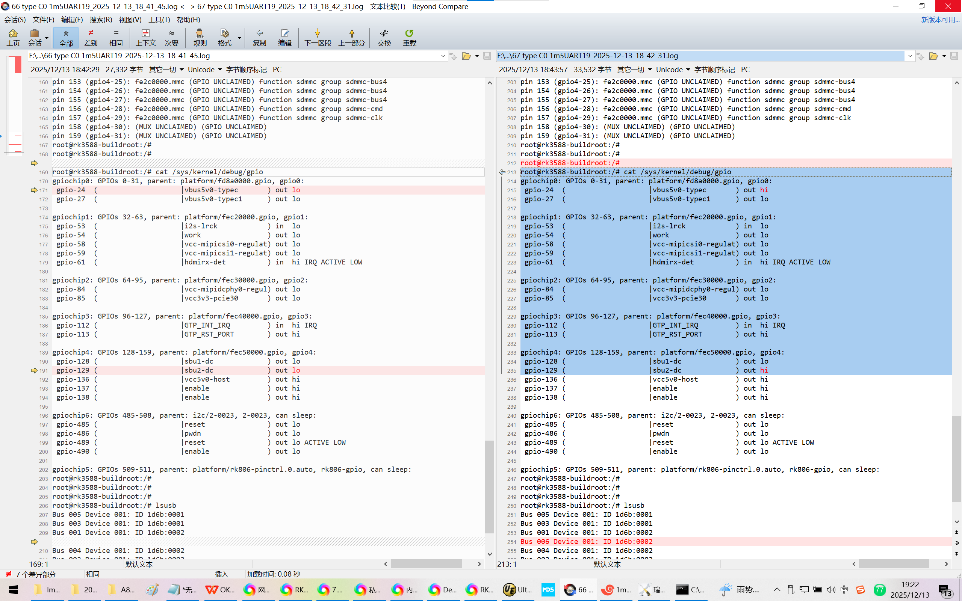Toggle the 差别 differences-only filter
962x601 pixels.
91,37
